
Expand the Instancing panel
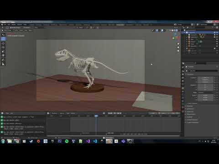pyautogui.click(x=190, y=112)
